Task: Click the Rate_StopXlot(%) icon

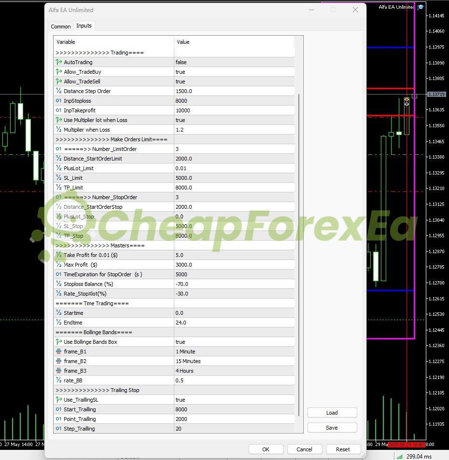Action: coord(59,293)
